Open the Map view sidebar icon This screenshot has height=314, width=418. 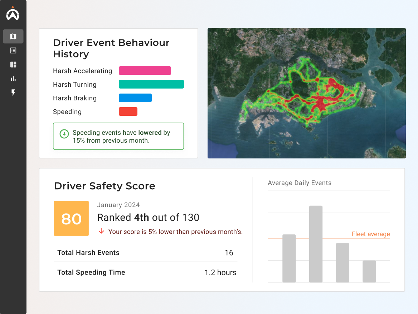13,37
